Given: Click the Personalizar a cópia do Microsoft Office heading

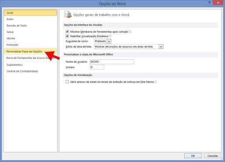Looking at the screenshot, I should click(88, 55).
